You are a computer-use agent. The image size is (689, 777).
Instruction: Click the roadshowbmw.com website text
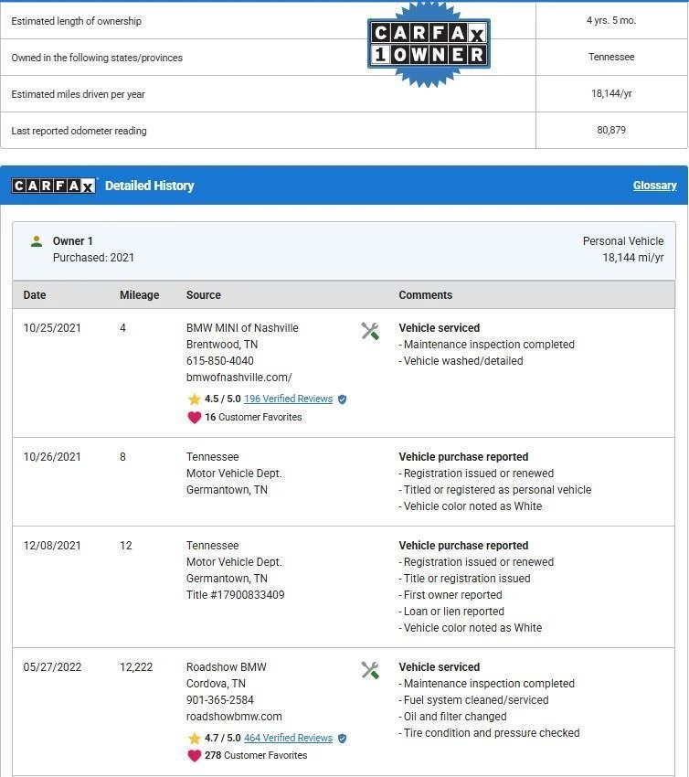(x=234, y=717)
